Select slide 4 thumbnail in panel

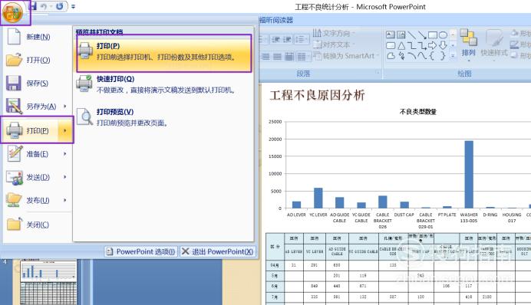tap(48, 282)
